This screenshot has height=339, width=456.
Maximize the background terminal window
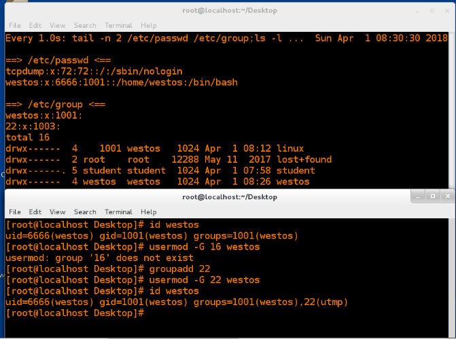(x=432, y=11)
